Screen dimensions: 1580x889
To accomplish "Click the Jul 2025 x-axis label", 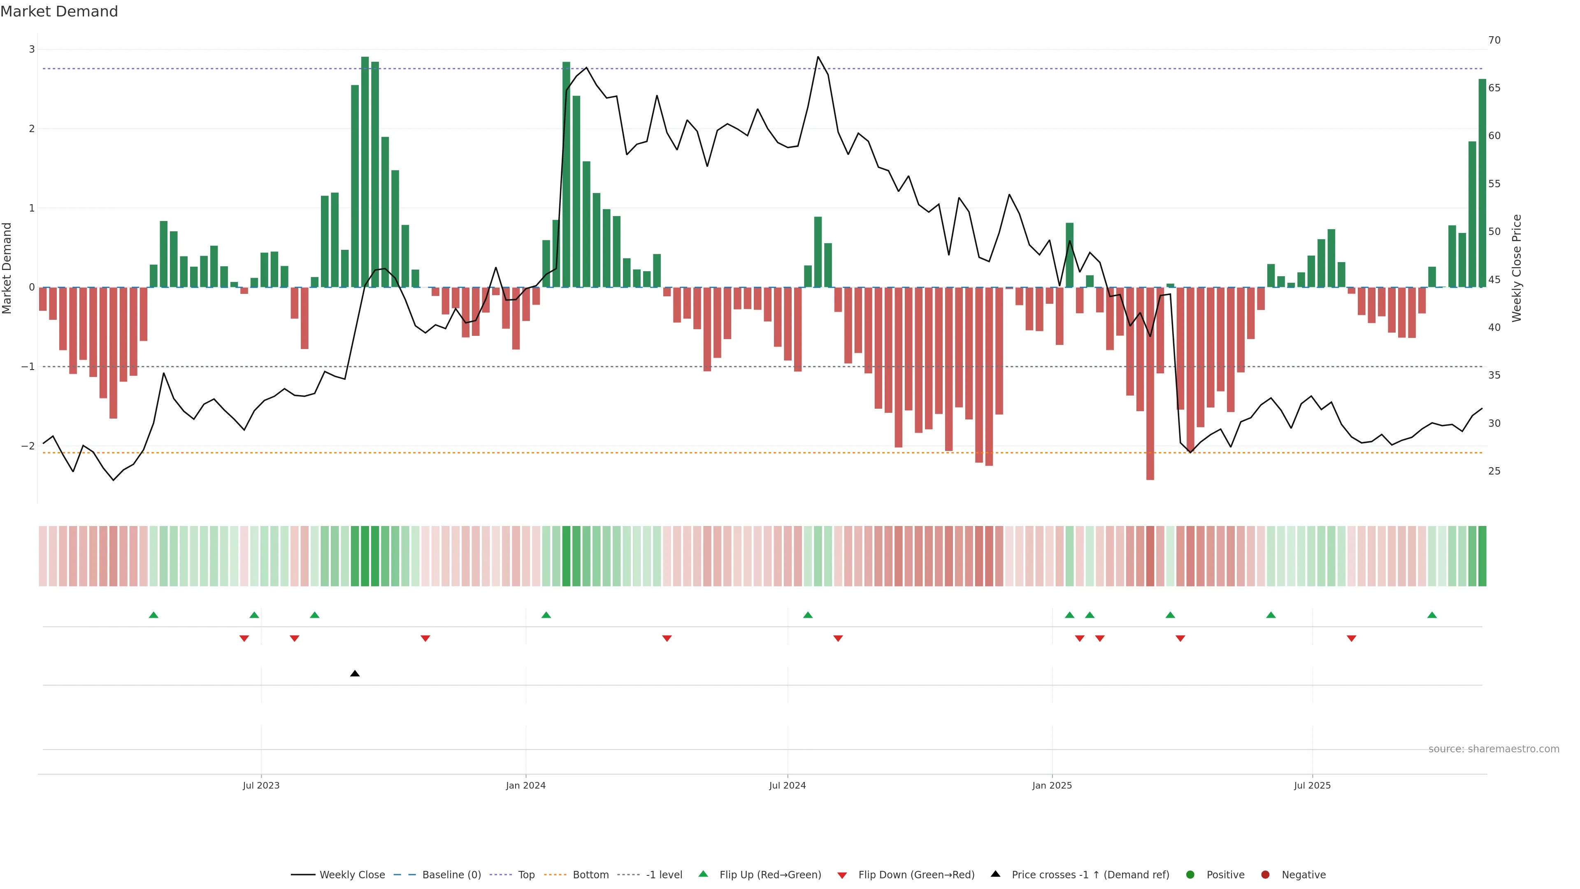I will [1312, 785].
